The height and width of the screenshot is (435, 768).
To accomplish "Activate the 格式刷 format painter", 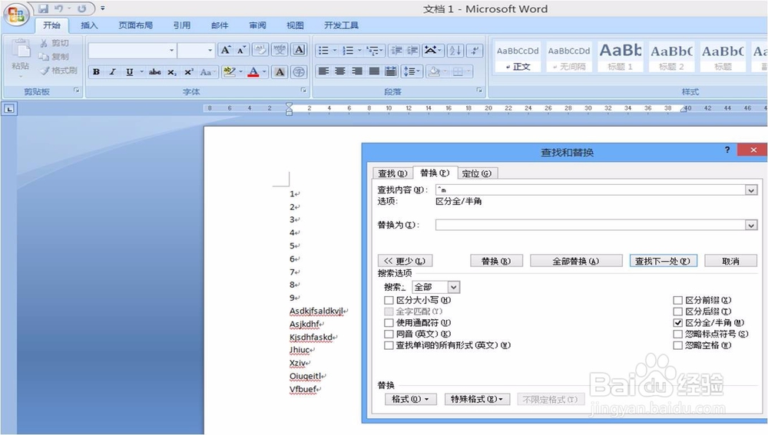I will (x=58, y=71).
